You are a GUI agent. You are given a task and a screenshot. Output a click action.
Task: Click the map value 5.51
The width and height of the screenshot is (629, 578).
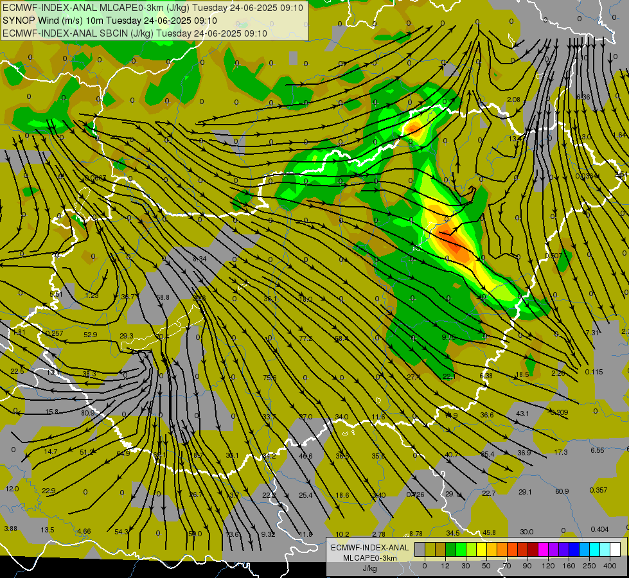click(56, 294)
